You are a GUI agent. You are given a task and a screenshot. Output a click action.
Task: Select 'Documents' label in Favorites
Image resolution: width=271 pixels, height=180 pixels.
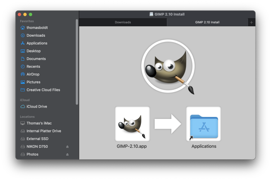[x=36, y=59]
